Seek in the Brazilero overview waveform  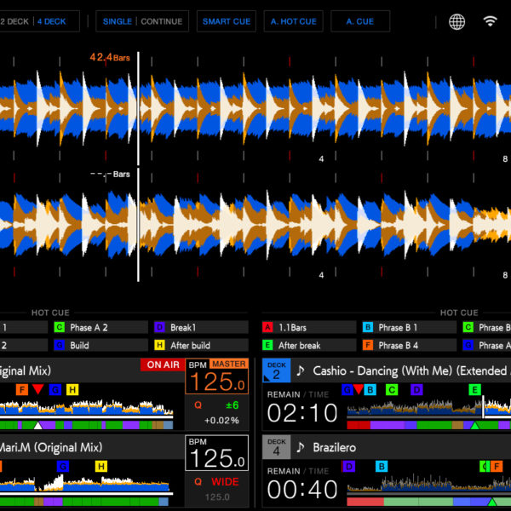click(429, 483)
